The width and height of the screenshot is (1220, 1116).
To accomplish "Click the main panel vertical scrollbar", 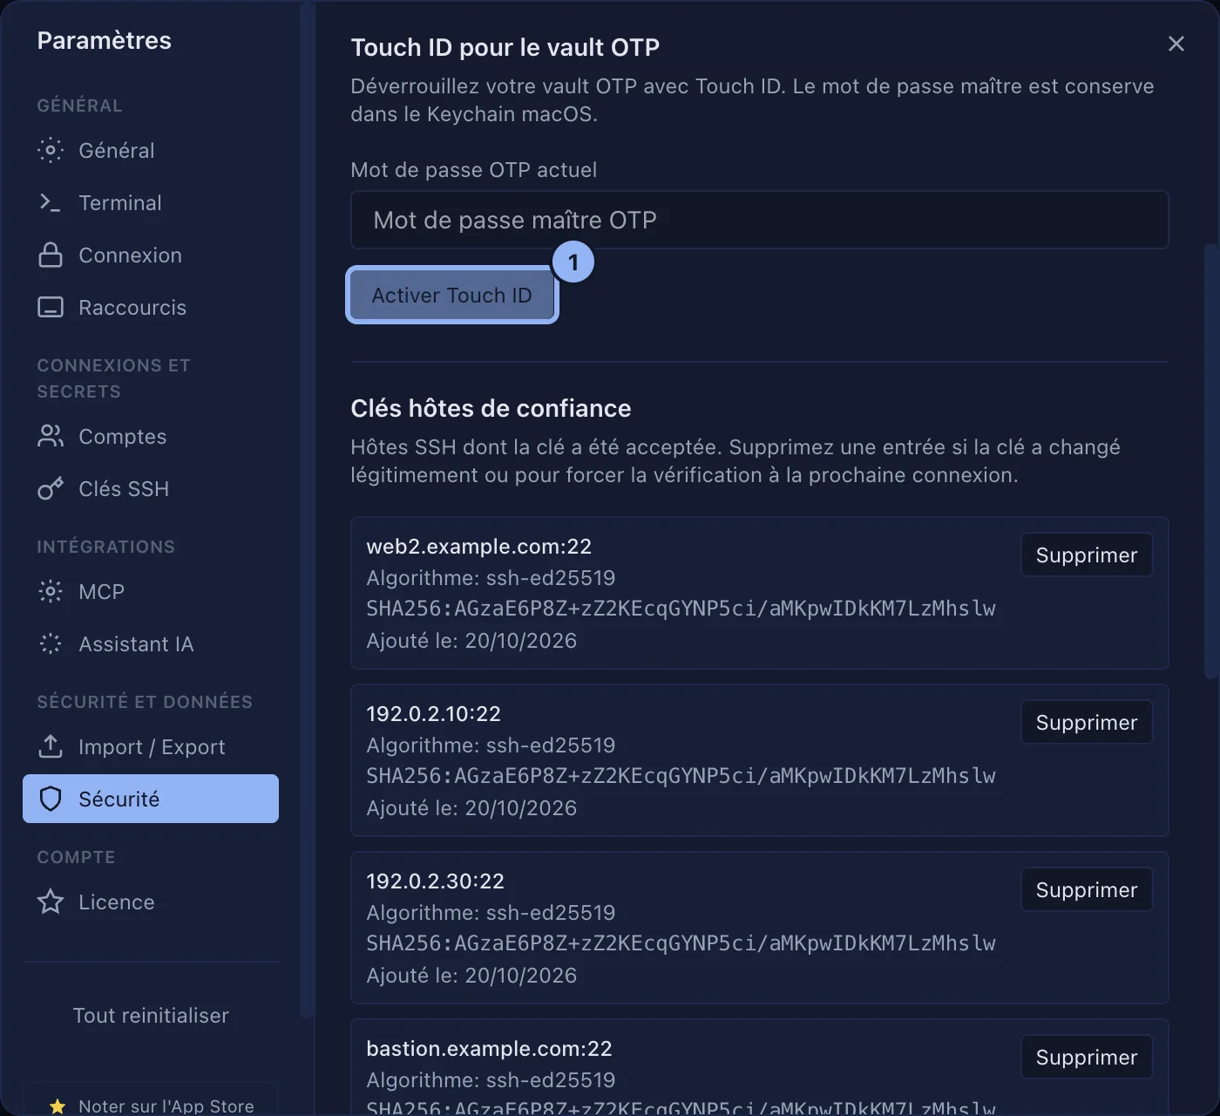I will coord(1211,460).
